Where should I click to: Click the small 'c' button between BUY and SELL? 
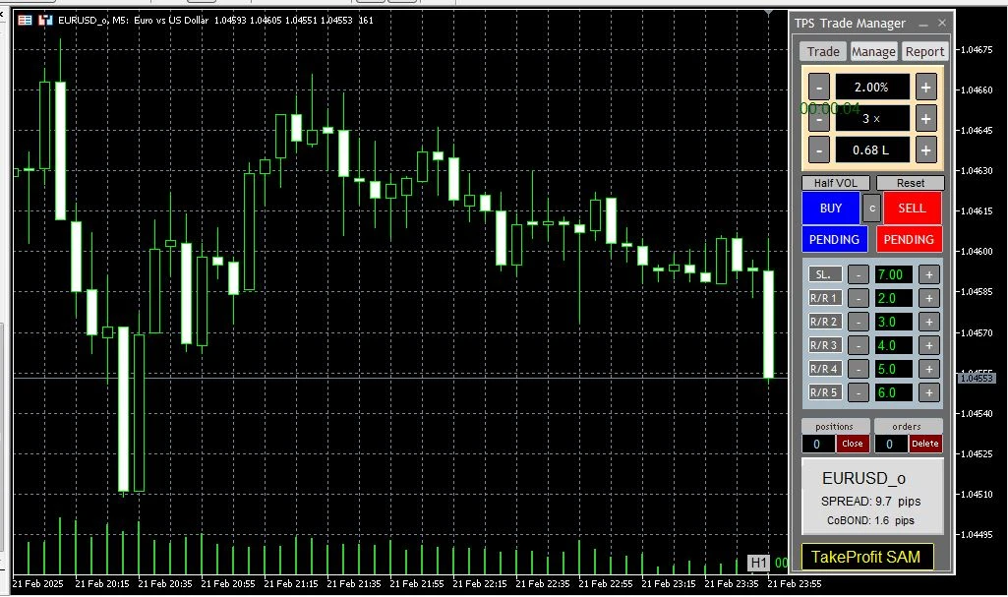coord(871,209)
